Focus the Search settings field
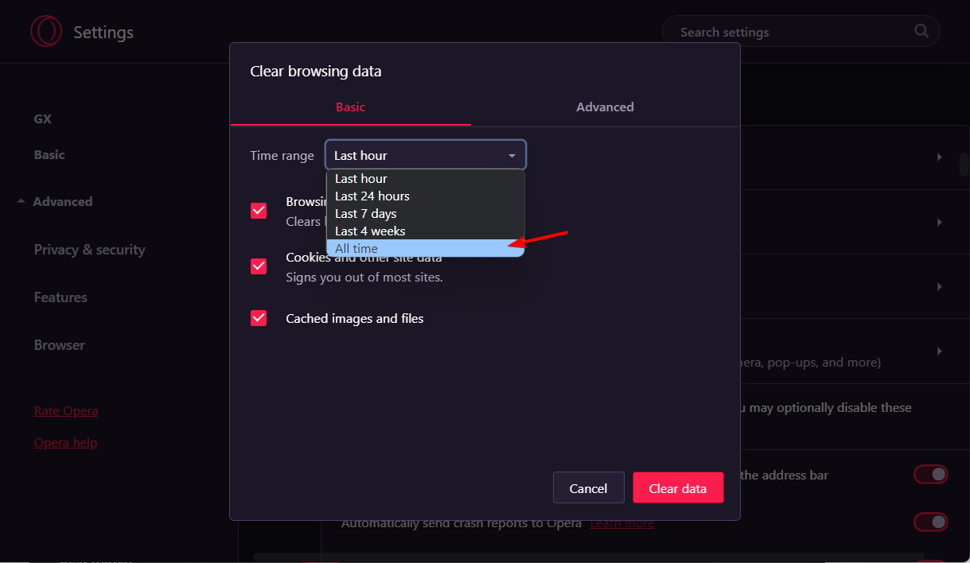 (x=788, y=33)
